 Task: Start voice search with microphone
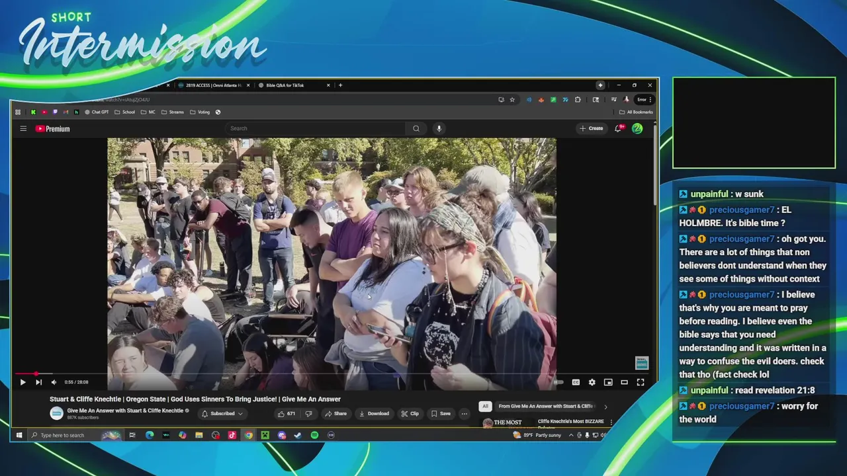coord(439,128)
